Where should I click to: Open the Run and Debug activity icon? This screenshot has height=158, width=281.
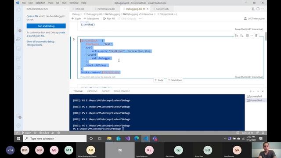pyautogui.click(x=18, y=39)
